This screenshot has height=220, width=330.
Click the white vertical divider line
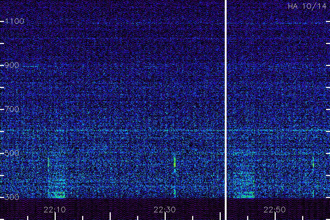coord(225,110)
